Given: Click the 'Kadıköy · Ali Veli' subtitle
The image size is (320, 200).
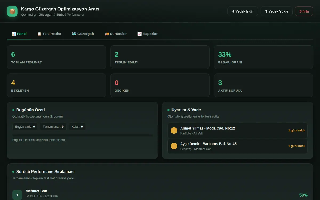Looking at the screenshot, I should tap(191, 133).
